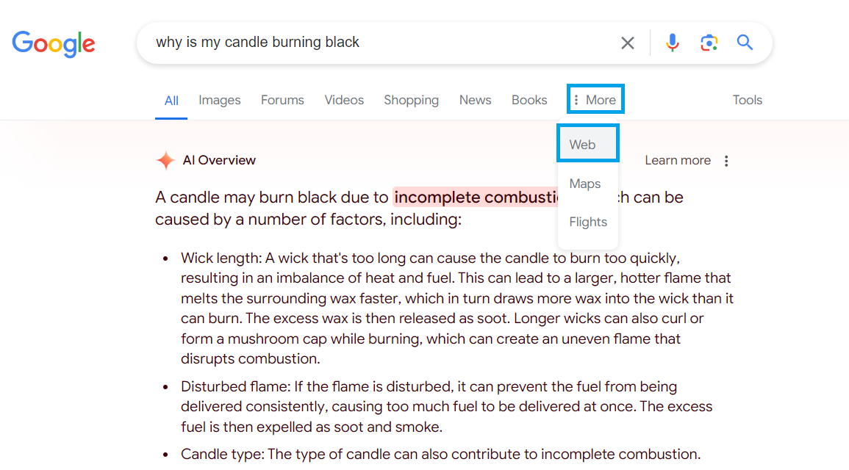This screenshot has height=470, width=849.
Task: Open AI Overview three-dot options menu
Action: tap(726, 161)
